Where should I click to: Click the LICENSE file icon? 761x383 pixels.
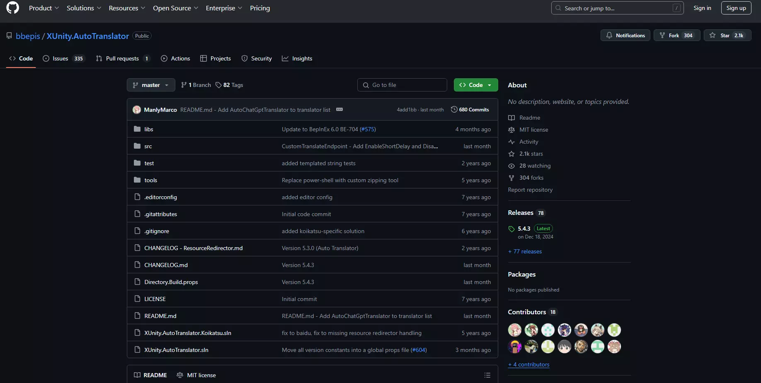pyautogui.click(x=137, y=299)
